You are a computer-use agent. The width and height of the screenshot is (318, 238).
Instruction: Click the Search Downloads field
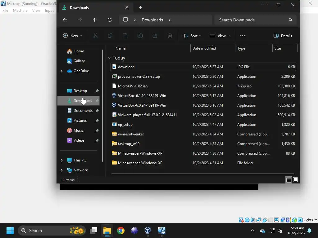pyautogui.click(x=255, y=20)
